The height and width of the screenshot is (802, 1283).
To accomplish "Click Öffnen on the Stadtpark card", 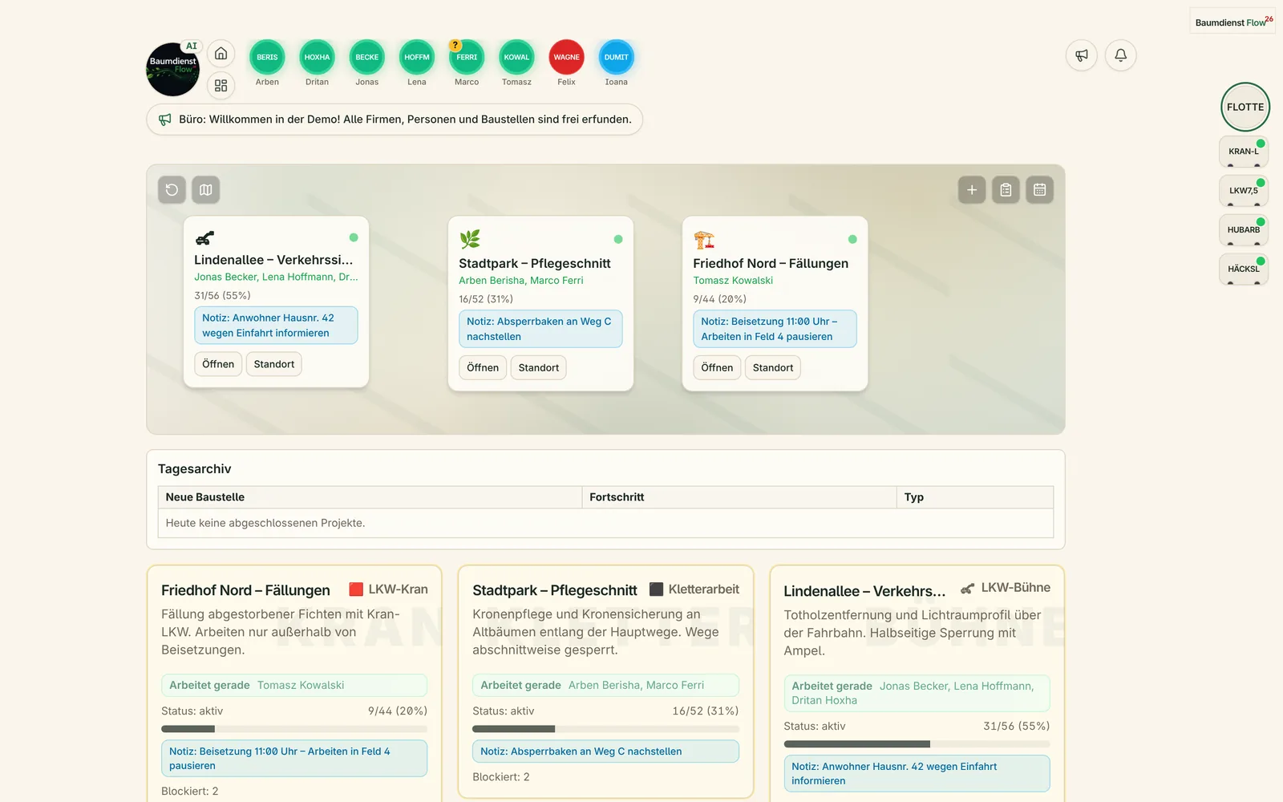I will (x=483, y=367).
